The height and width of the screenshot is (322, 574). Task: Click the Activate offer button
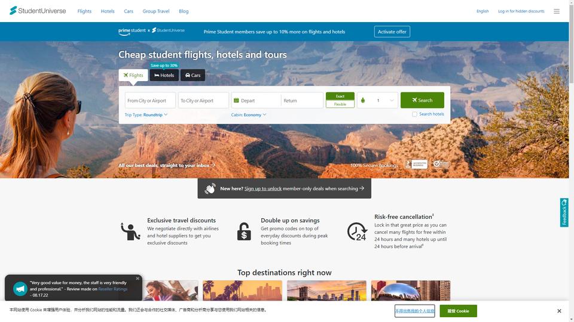coord(392,32)
